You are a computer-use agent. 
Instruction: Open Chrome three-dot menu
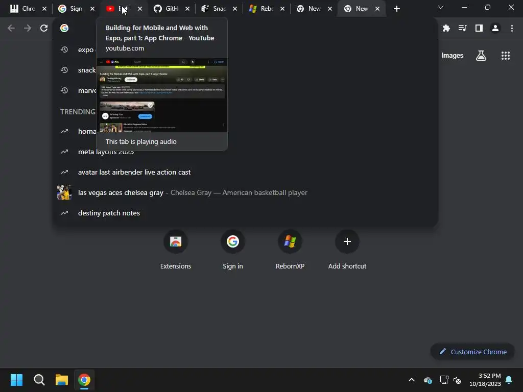512,29
